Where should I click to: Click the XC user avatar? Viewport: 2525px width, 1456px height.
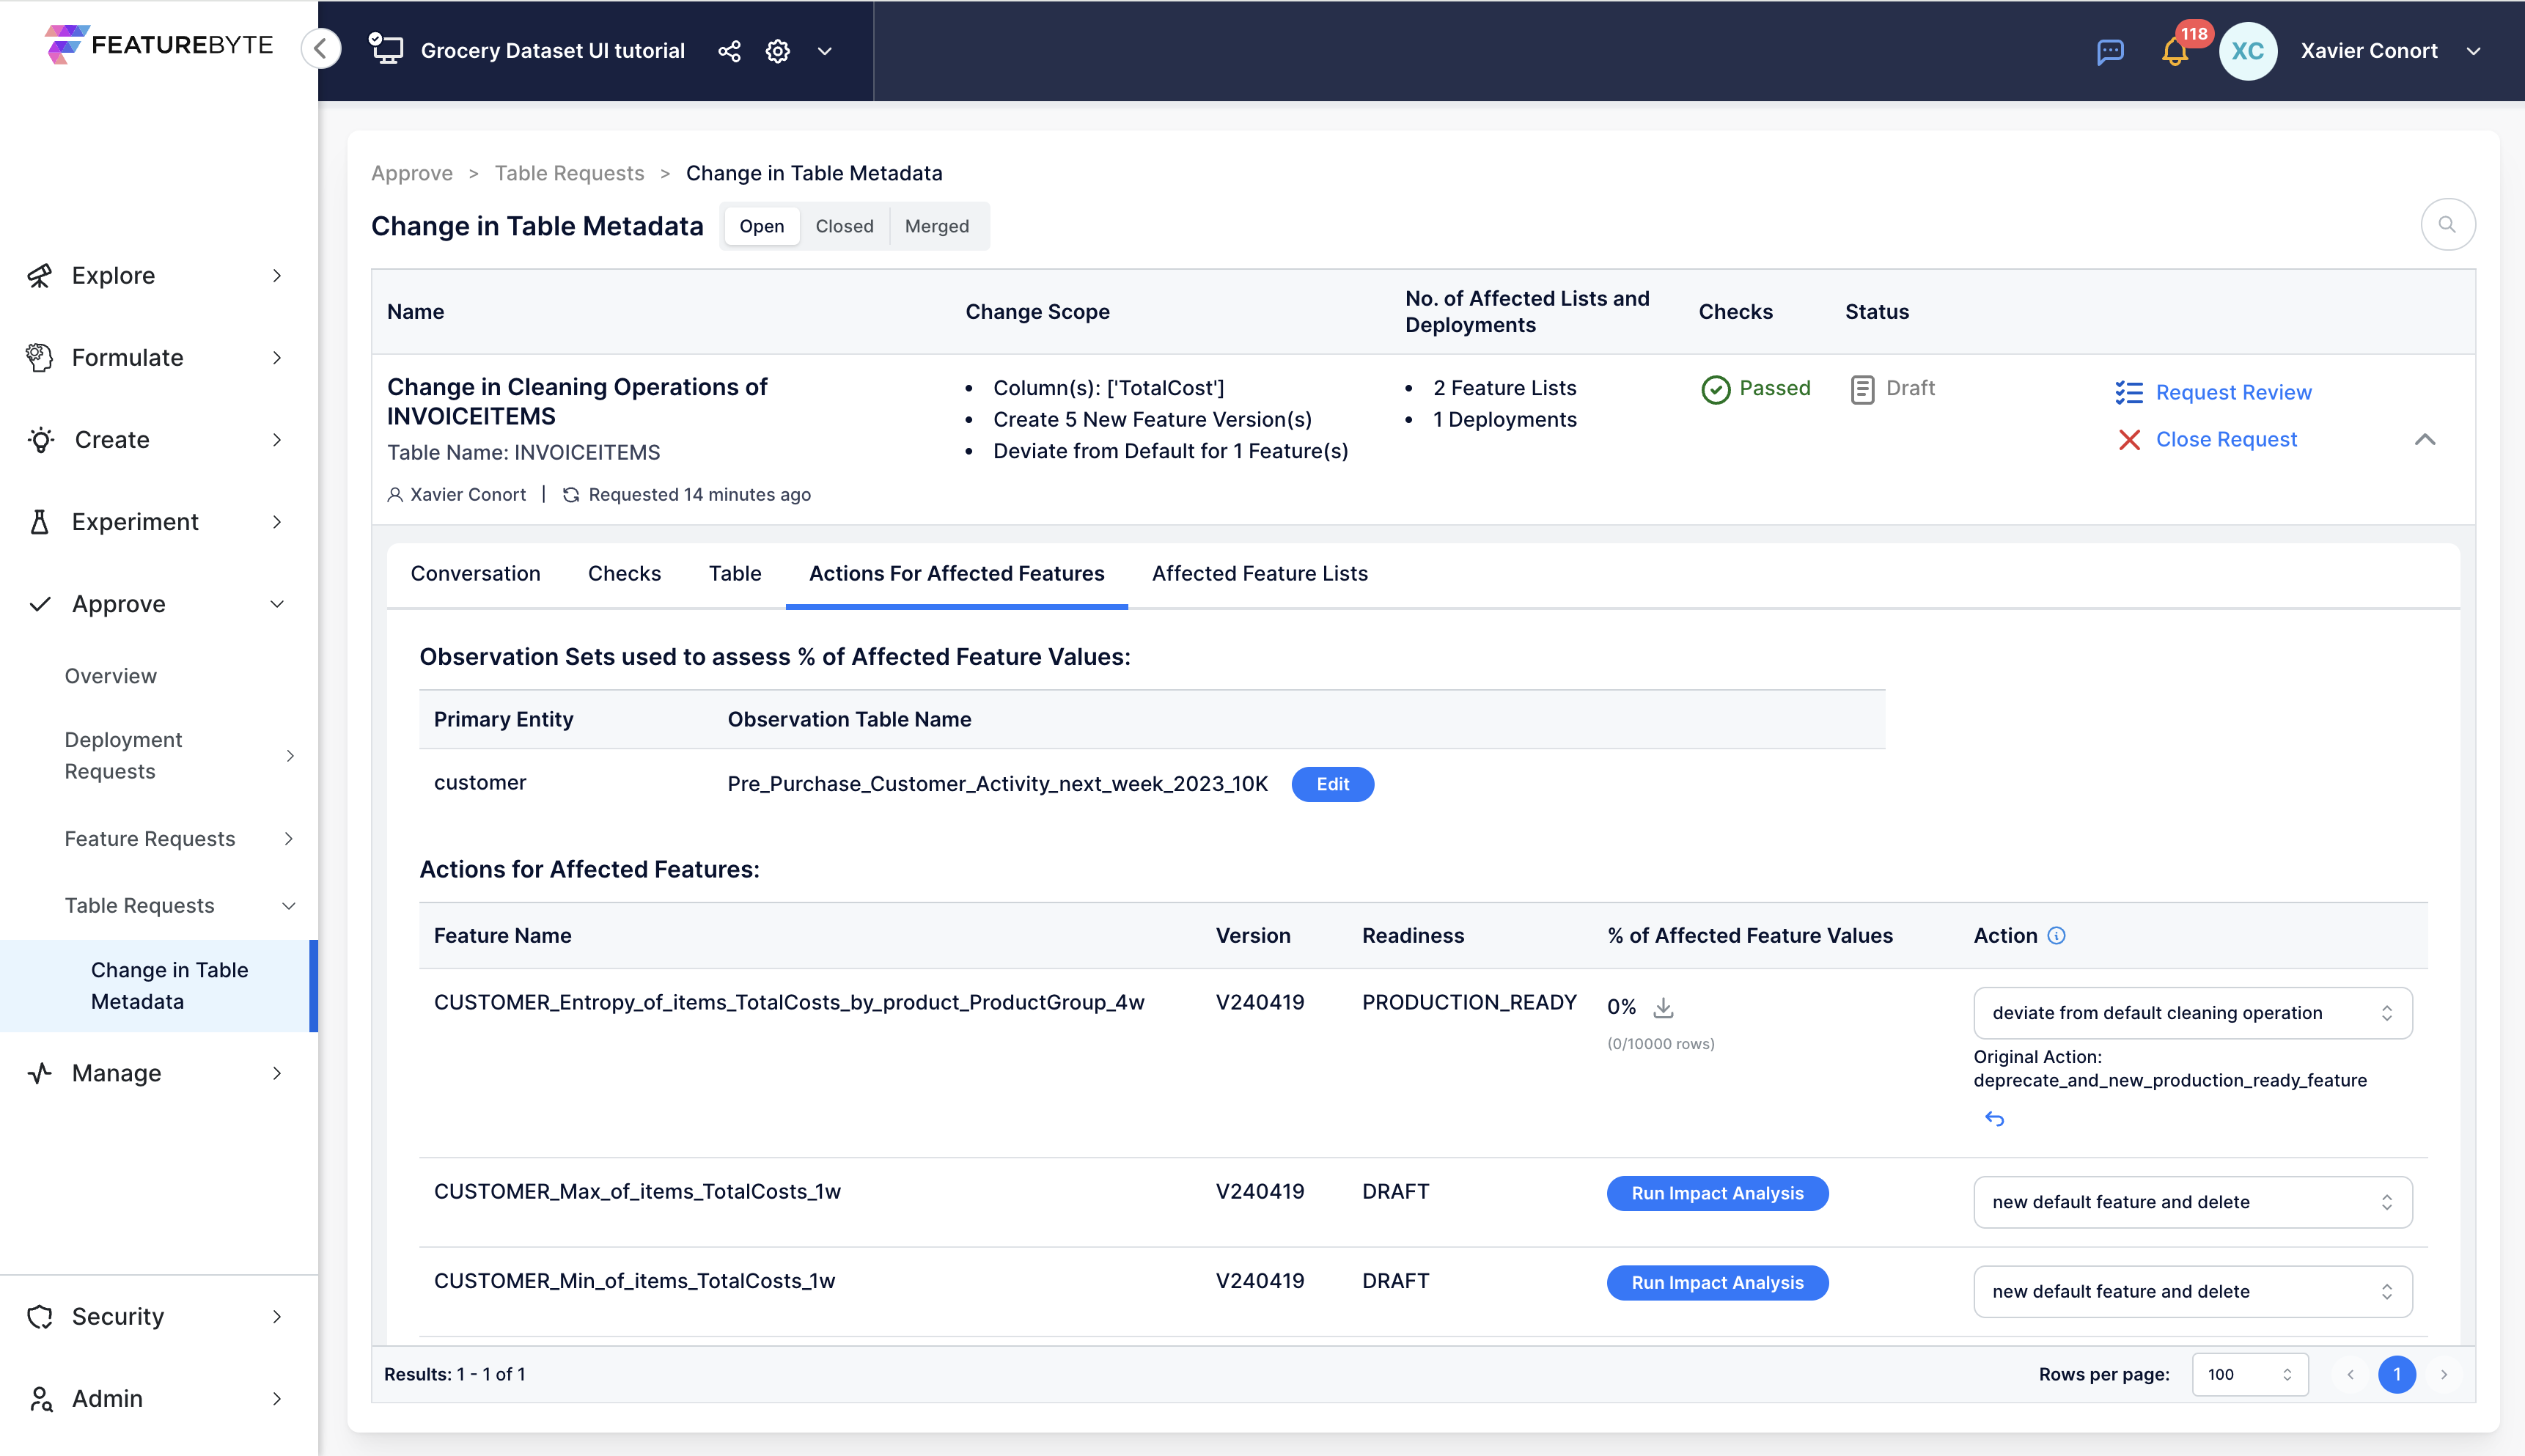(x=2247, y=51)
